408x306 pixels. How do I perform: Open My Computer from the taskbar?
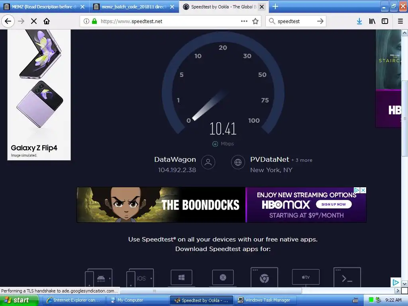[x=137, y=300]
